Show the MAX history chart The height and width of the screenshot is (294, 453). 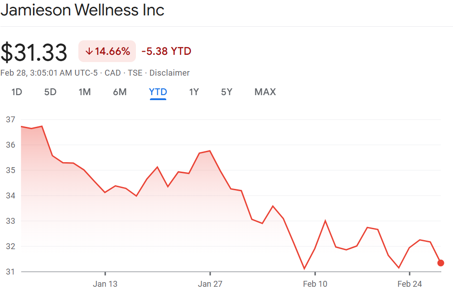click(x=265, y=92)
